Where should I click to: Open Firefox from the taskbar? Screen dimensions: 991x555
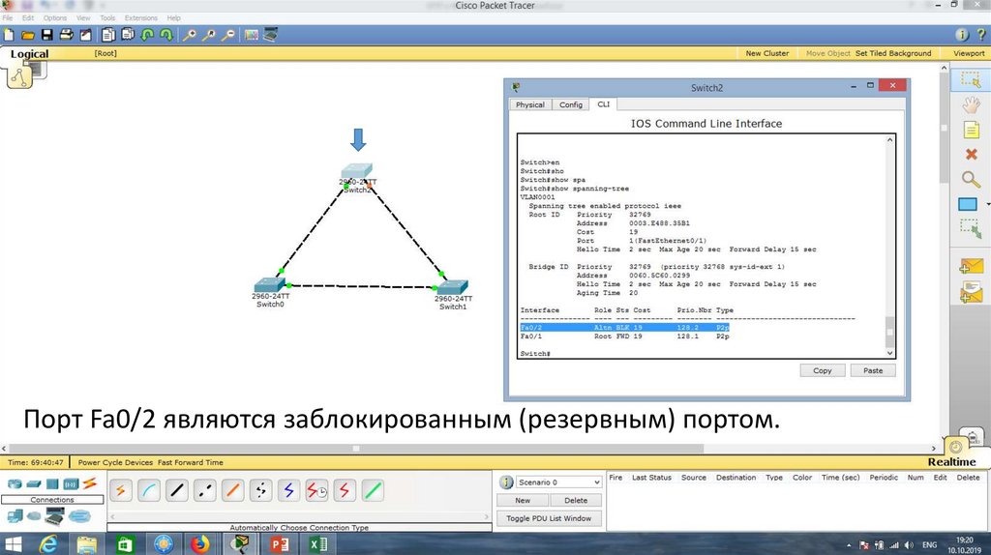click(x=200, y=543)
